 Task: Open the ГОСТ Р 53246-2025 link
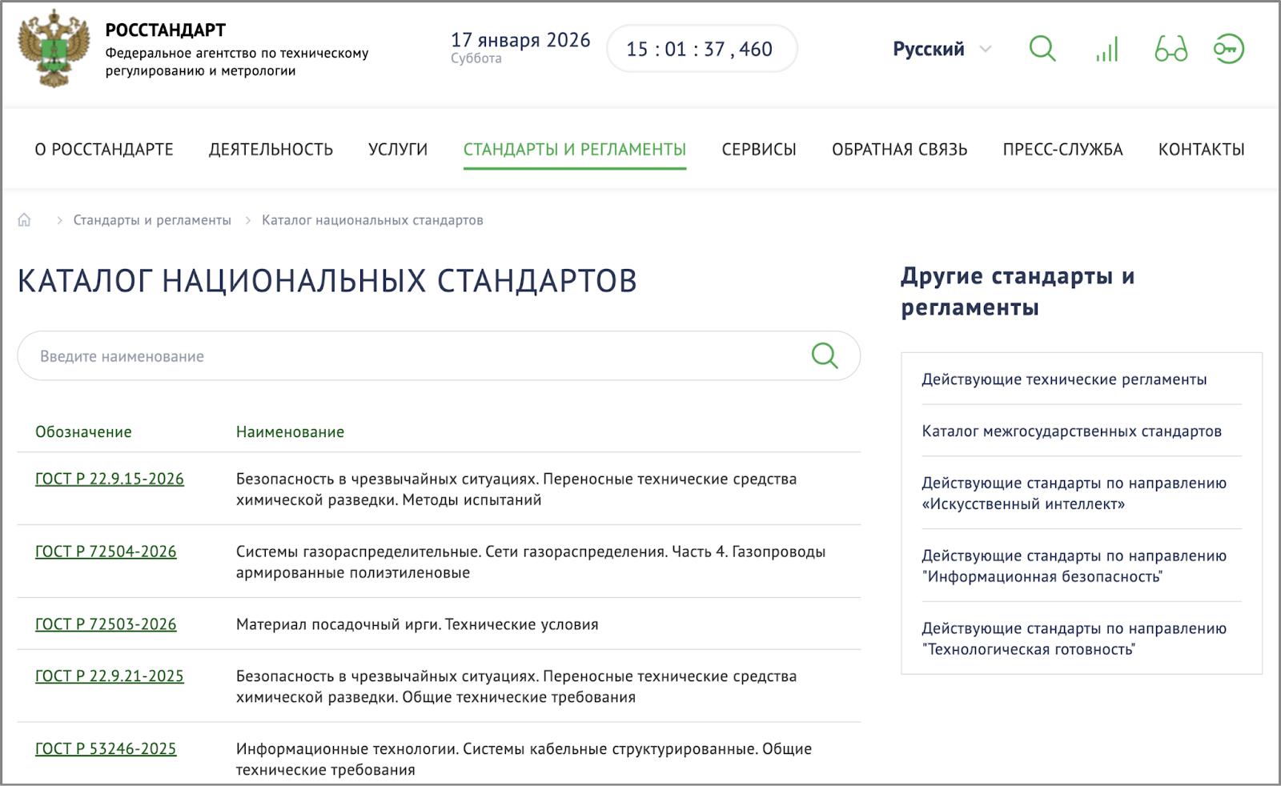pos(106,749)
